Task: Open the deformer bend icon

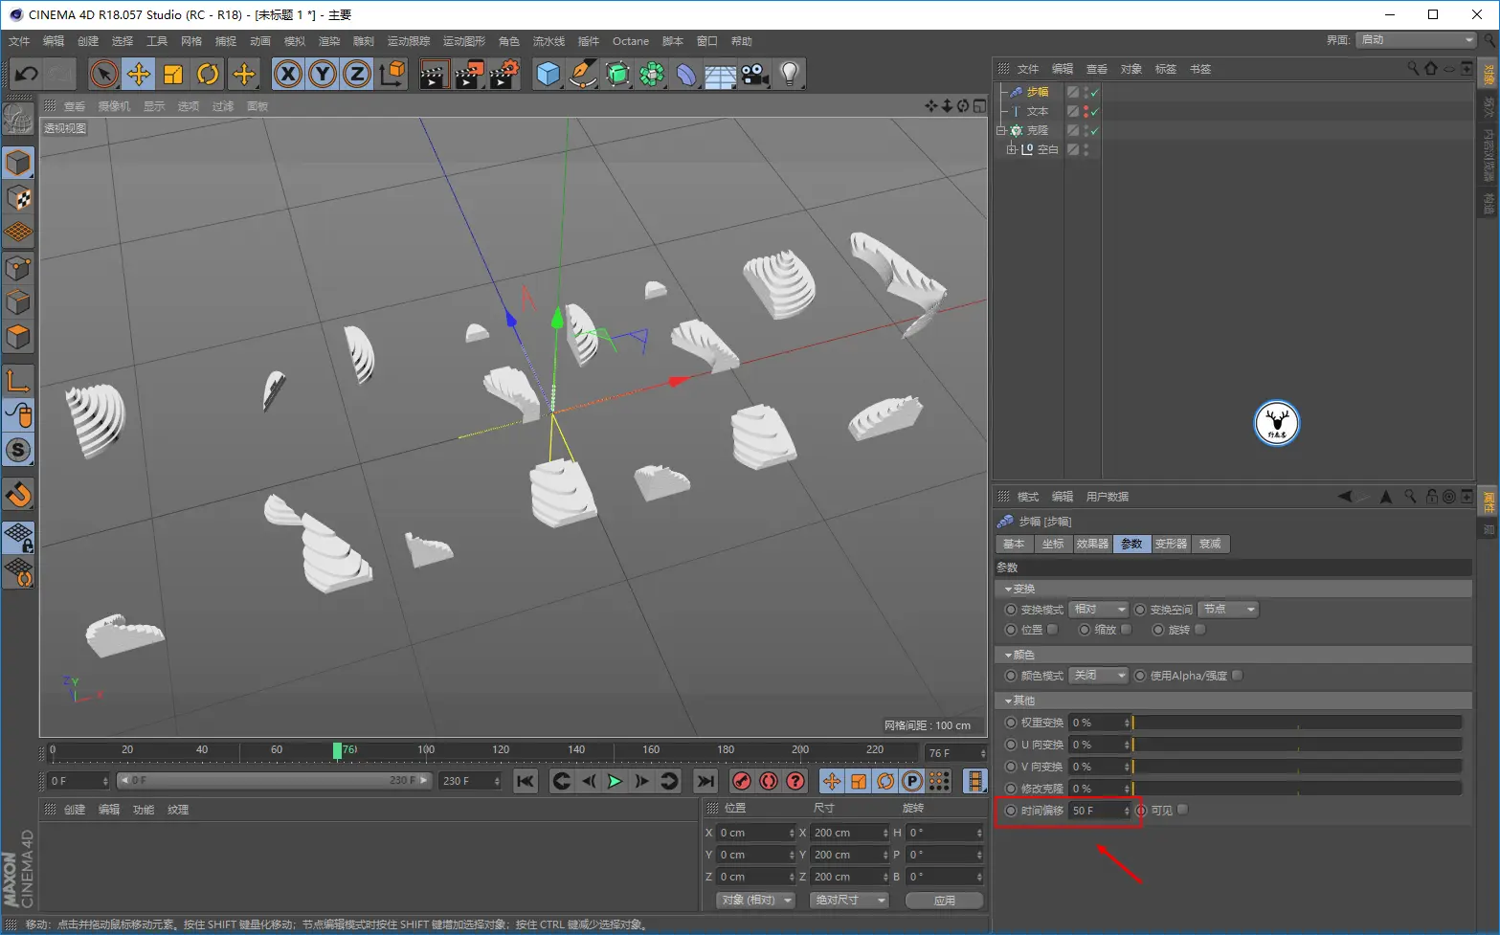Action: point(686,74)
